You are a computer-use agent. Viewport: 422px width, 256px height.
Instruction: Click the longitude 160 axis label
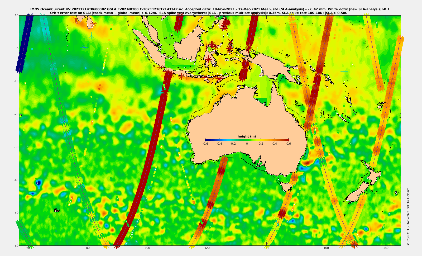326,248
